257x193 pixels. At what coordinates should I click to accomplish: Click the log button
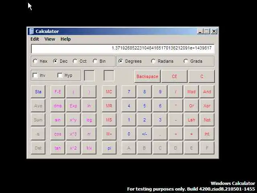pos(89,120)
